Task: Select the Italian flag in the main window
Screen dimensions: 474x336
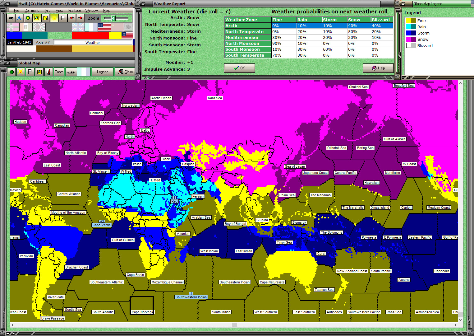Action: coord(26,27)
